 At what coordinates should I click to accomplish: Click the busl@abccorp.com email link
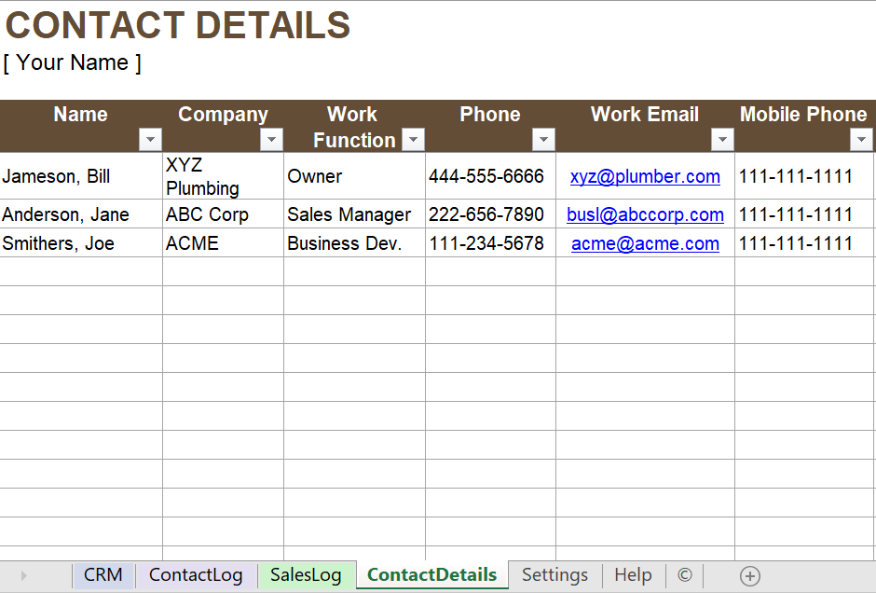click(x=645, y=214)
